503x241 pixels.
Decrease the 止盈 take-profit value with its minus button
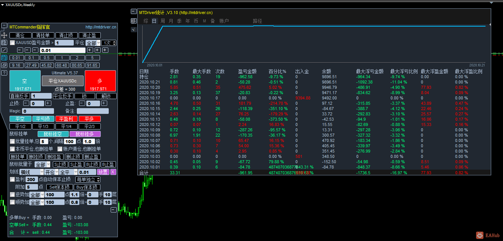(82, 103)
